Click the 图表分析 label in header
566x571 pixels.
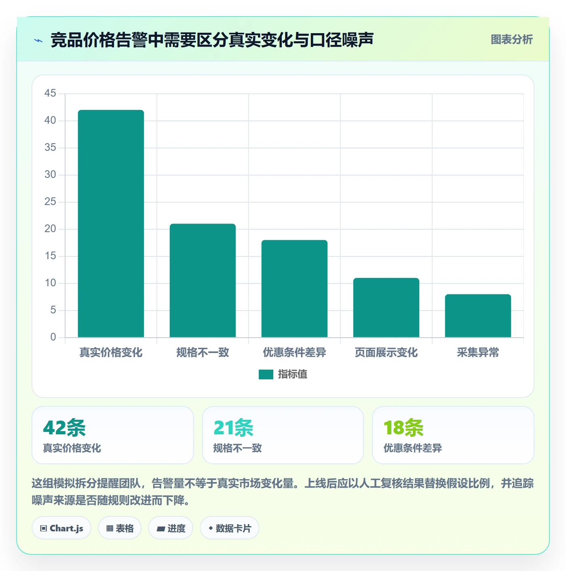pyautogui.click(x=511, y=40)
